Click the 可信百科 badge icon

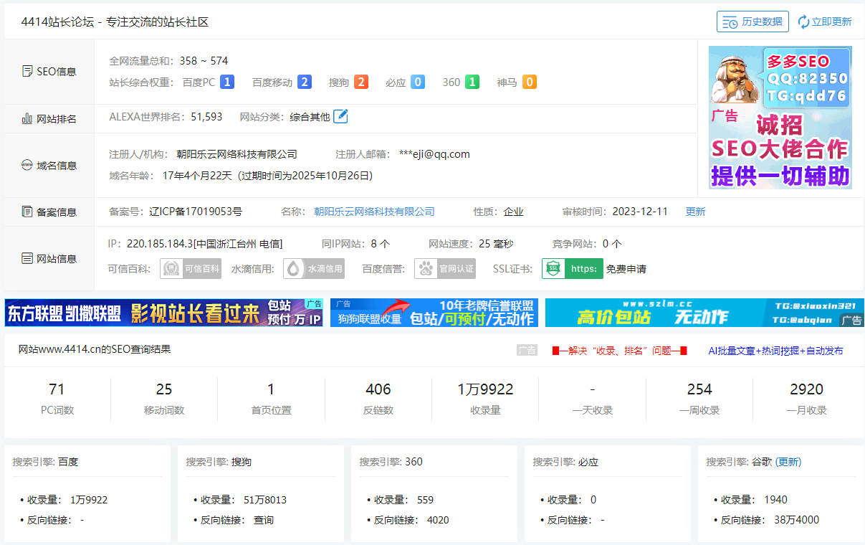(191, 269)
